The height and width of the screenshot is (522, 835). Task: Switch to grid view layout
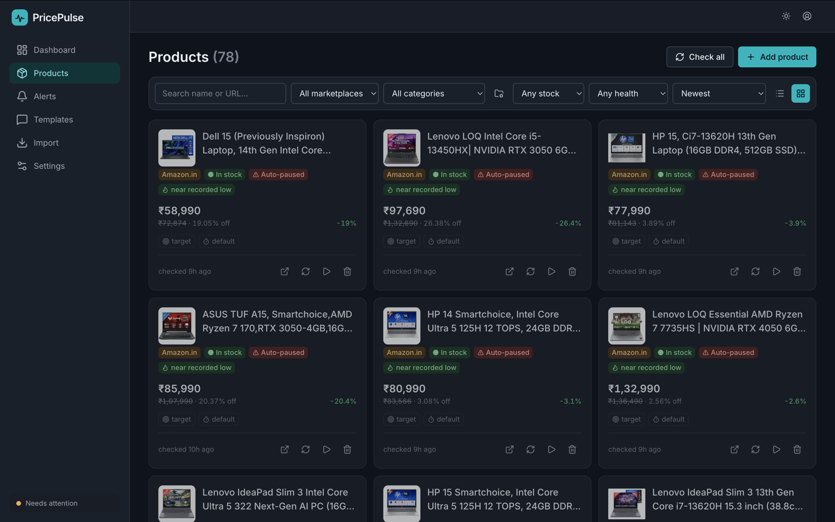coord(801,93)
